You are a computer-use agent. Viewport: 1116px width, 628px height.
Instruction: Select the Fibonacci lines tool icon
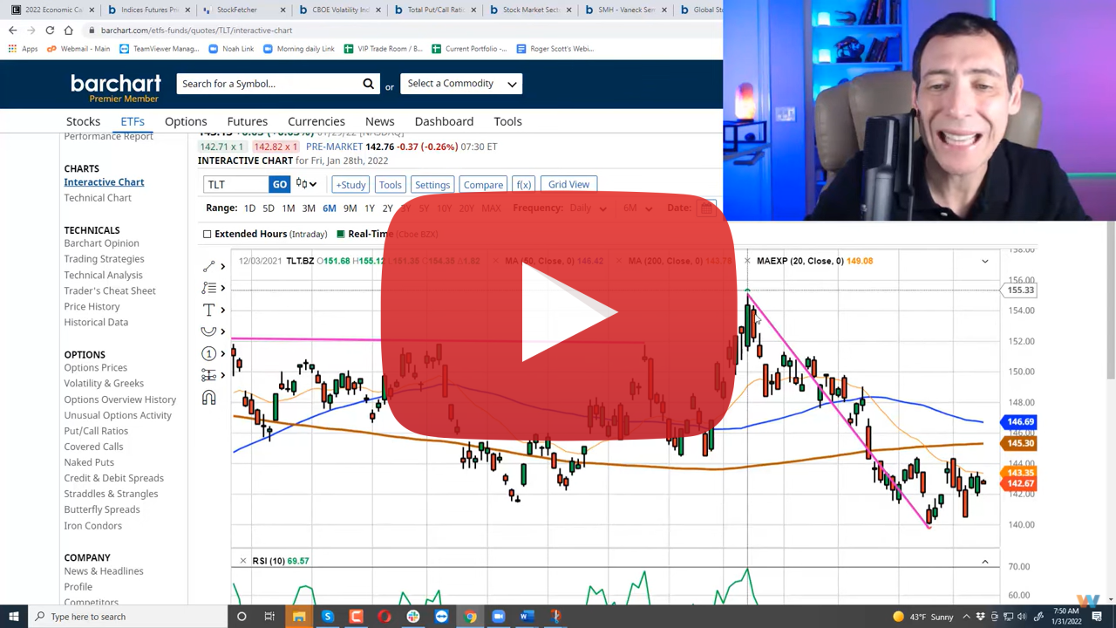[208, 288]
